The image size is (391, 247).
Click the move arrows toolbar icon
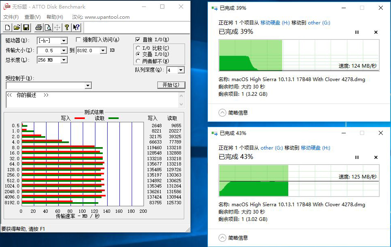click(x=57, y=27)
